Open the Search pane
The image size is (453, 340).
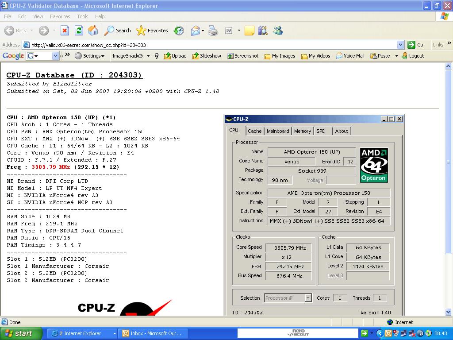117,31
